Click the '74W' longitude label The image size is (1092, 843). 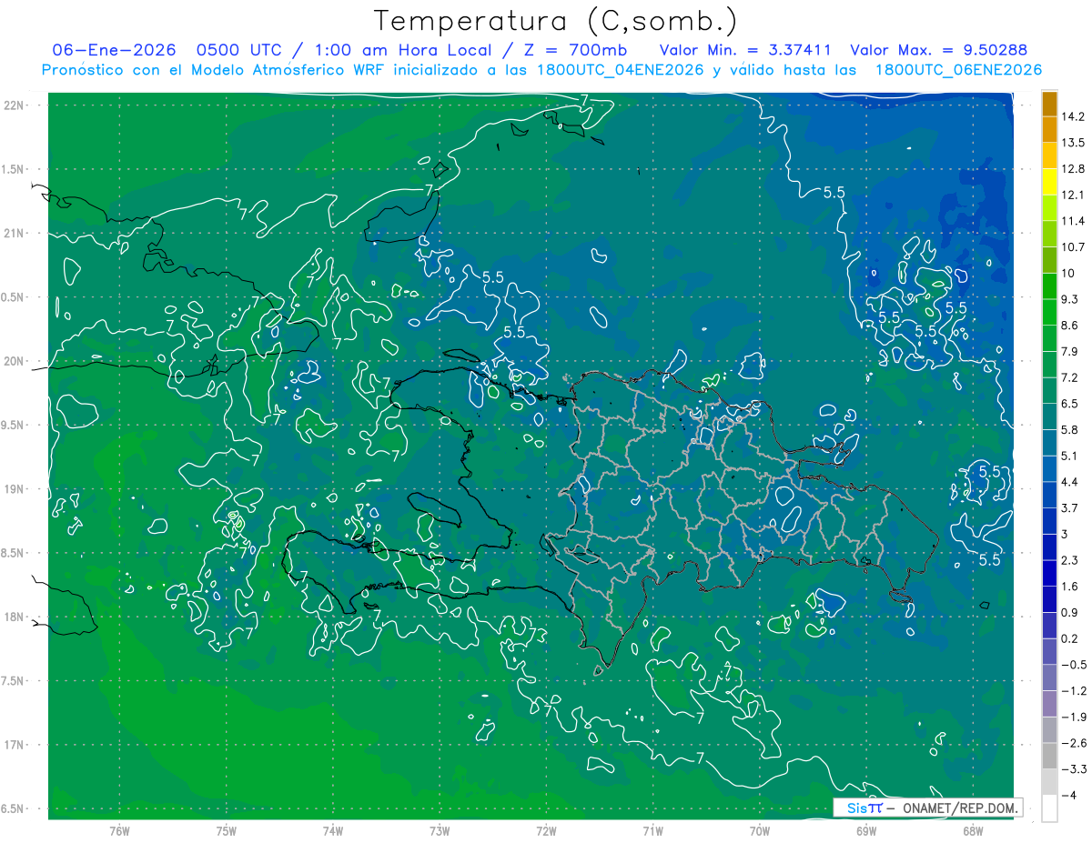coord(333,831)
